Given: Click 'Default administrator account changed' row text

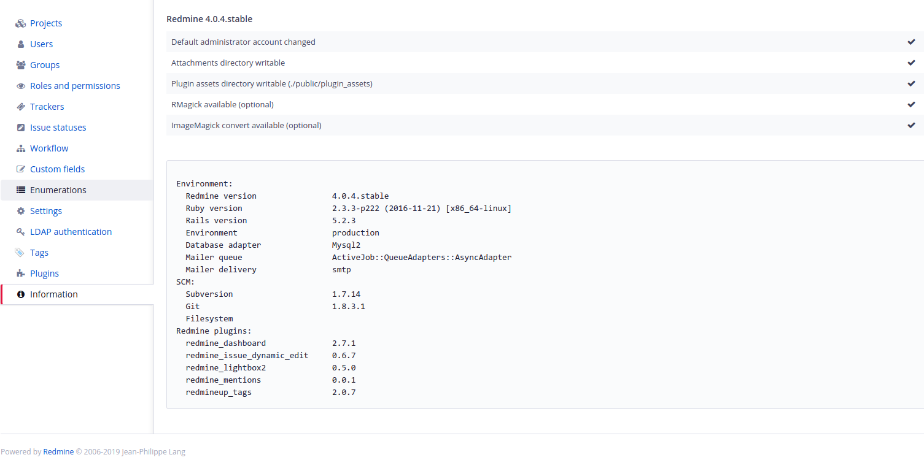Looking at the screenshot, I should click(243, 42).
